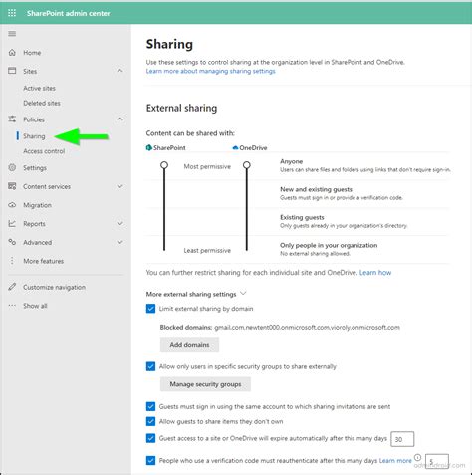Collapse navigation with the hamburger icon
472x475 pixels.
point(12,34)
